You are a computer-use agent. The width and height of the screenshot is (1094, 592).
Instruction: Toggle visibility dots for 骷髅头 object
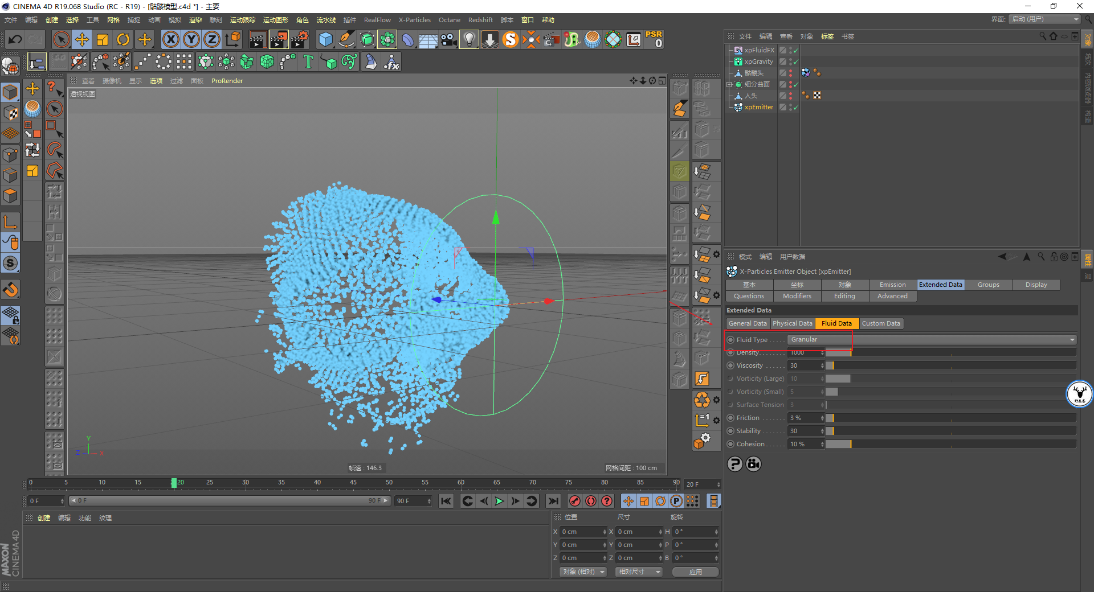click(790, 73)
